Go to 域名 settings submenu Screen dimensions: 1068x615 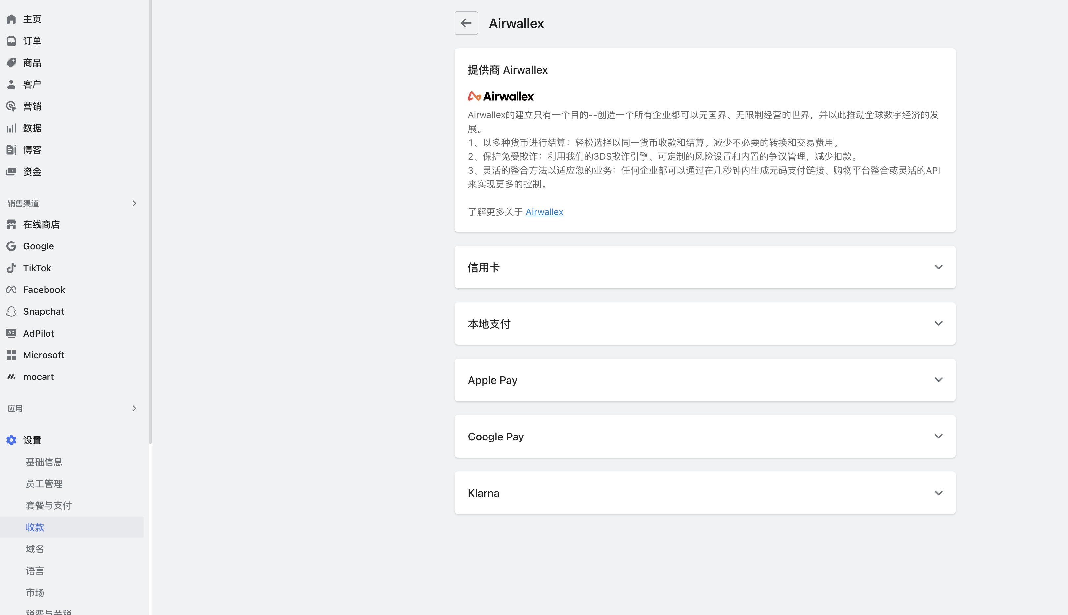35,549
